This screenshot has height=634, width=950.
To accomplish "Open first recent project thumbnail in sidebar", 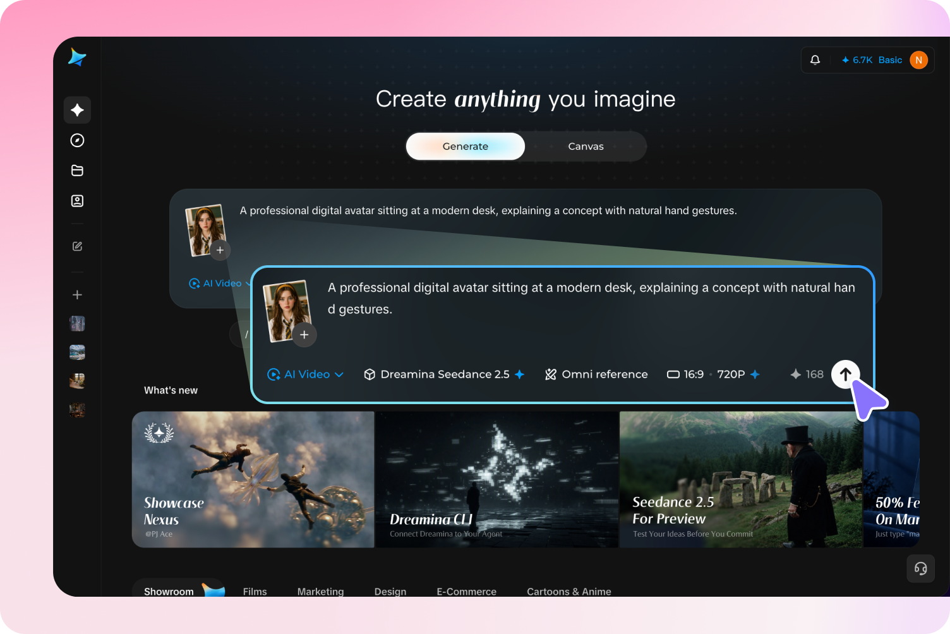I will [77, 324].
